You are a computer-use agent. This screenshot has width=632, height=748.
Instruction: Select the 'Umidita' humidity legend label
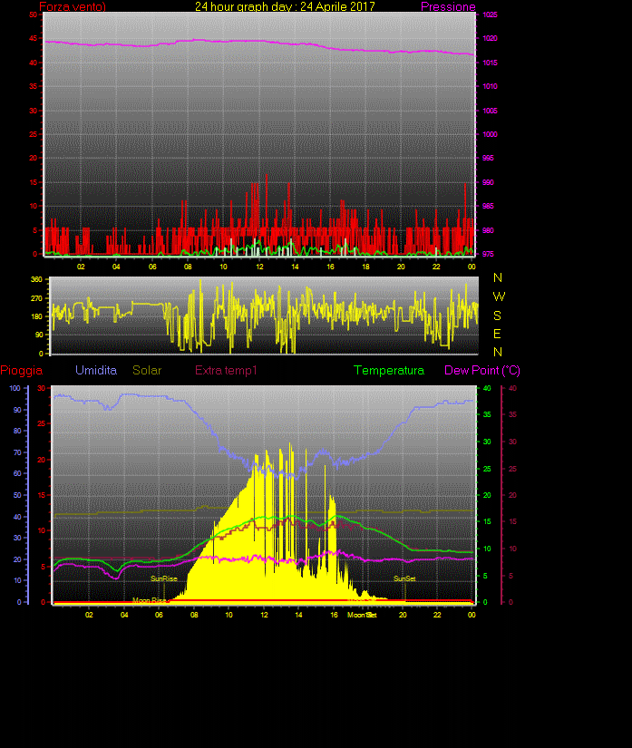96,370
